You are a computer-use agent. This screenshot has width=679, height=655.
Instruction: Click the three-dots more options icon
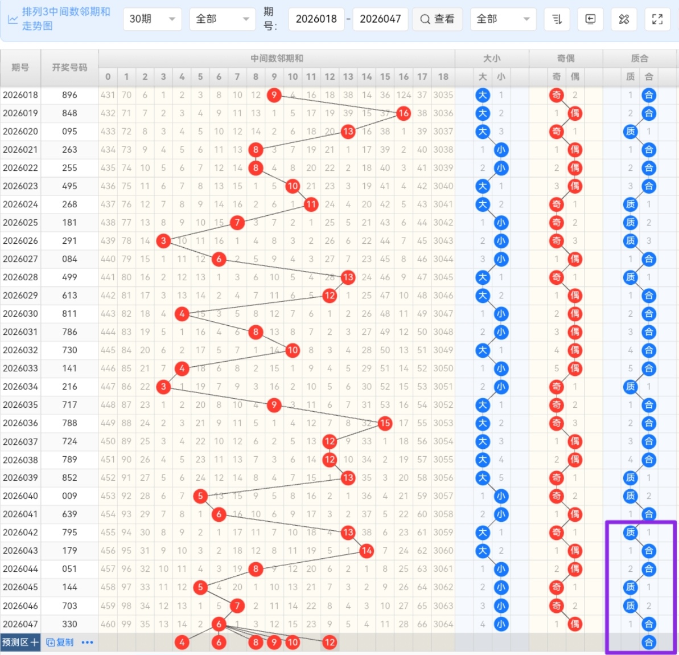87,642
